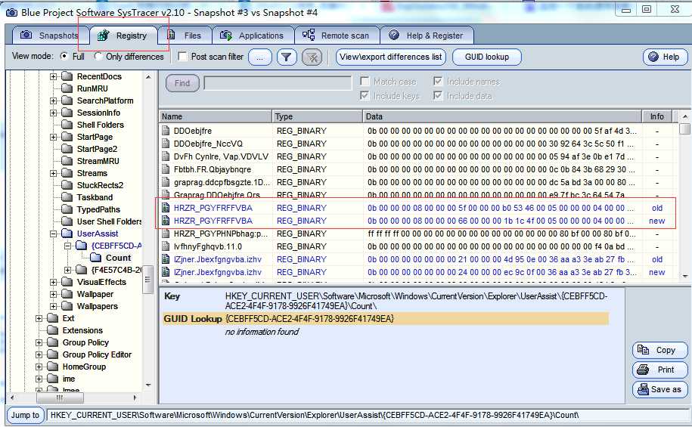Go to the Applications tab
Image resolution: width=692 pixels, height=427 pixels.
pos(253,36)
